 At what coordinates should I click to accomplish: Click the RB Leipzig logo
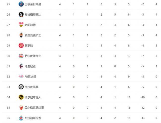coord(21,76)
